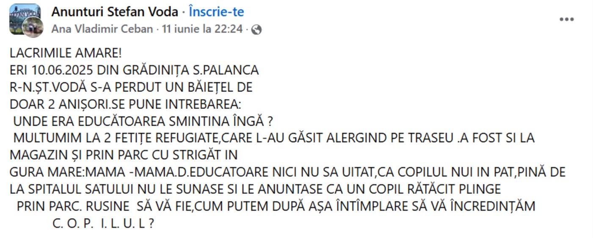Screen dimensions: 593x238
Task: Click the line starting R-N.ȘT.VODĂ S-A PERDUT
Action: (131, 87)
